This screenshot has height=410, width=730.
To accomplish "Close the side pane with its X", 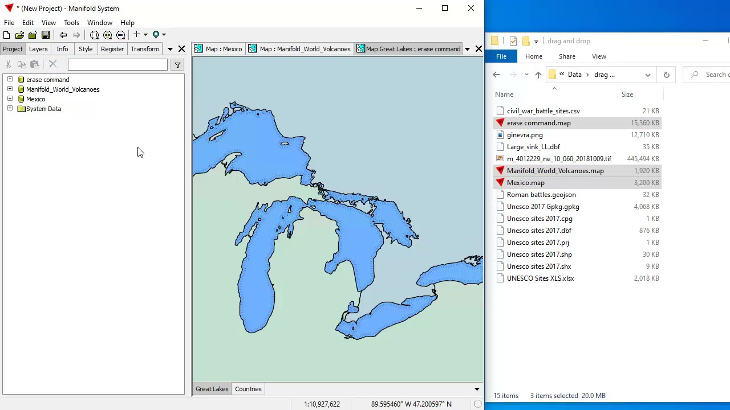I will pyautogui.click(x=181, y=49).
